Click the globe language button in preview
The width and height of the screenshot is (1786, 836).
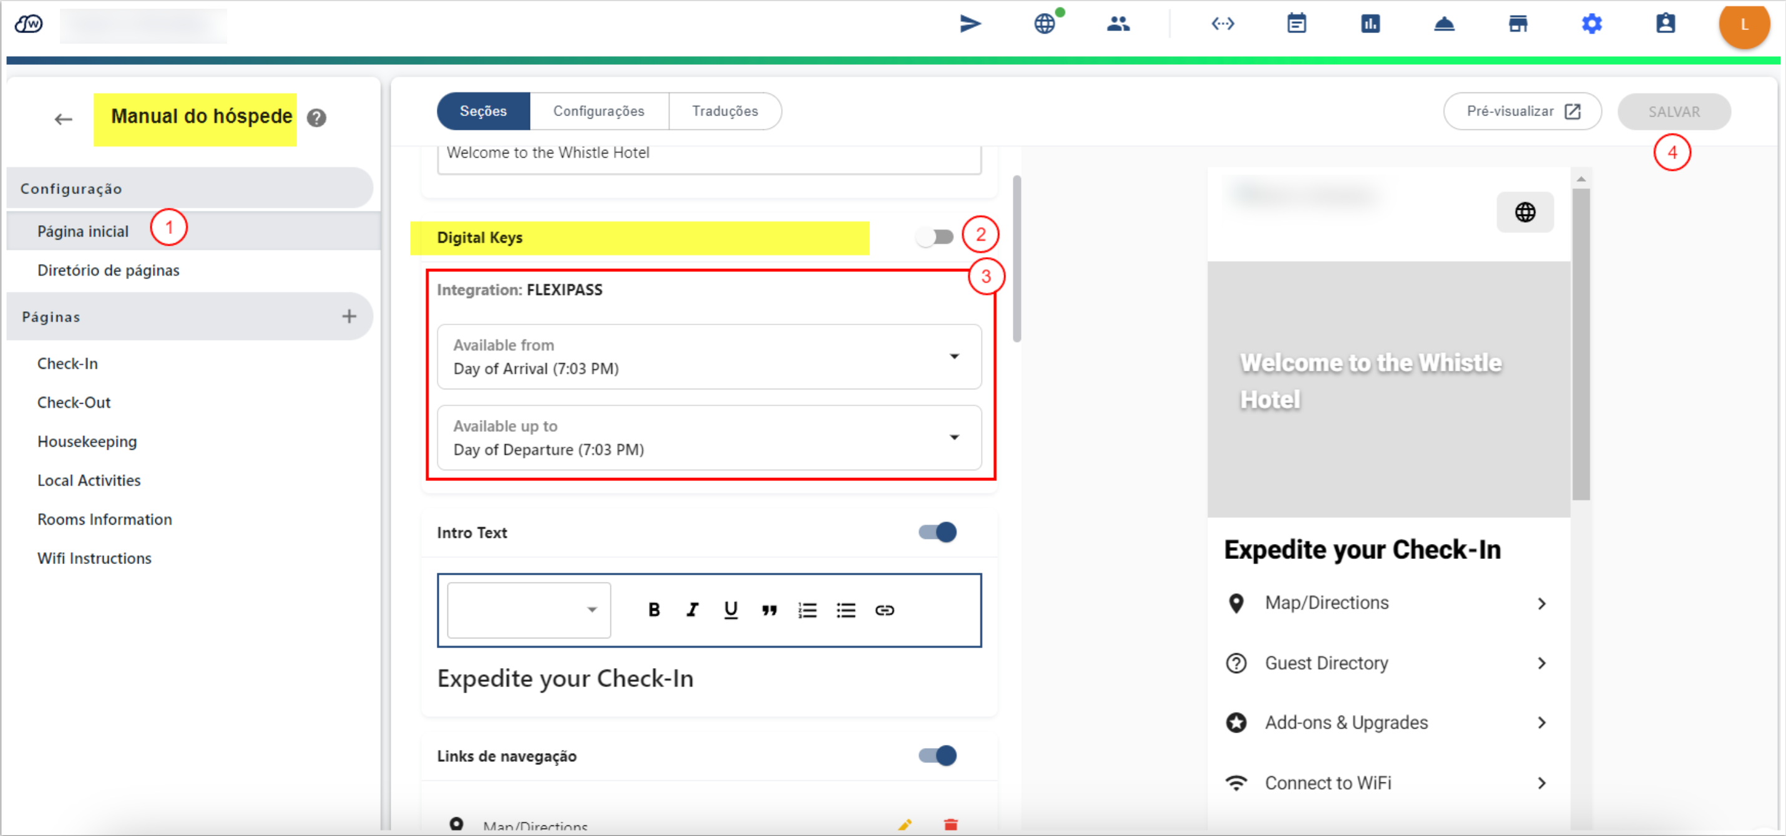pyautogui.click(x=1525, y=212)
